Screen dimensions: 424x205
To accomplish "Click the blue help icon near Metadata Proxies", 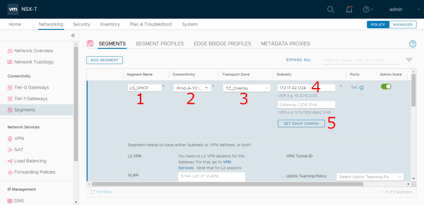I will (x=412, y=44).
